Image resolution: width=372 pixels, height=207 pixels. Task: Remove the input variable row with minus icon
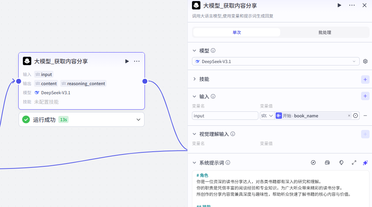[x=365, y=116]
